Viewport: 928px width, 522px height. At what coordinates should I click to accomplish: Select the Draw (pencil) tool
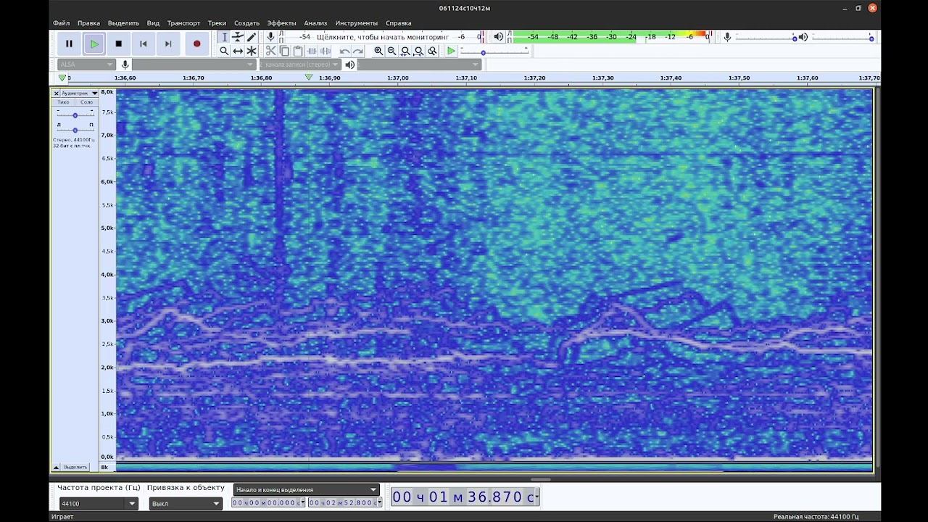click(252, 37)
